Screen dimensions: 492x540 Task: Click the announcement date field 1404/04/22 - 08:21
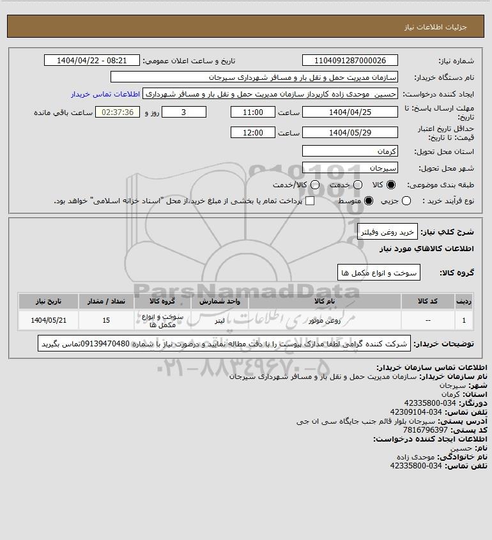[x=92, y=60]
